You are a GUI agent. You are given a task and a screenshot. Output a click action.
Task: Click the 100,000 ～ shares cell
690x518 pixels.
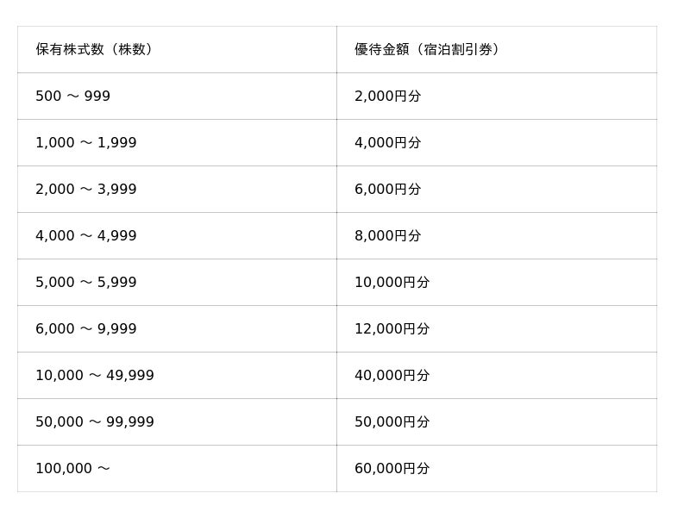point(73,469)
